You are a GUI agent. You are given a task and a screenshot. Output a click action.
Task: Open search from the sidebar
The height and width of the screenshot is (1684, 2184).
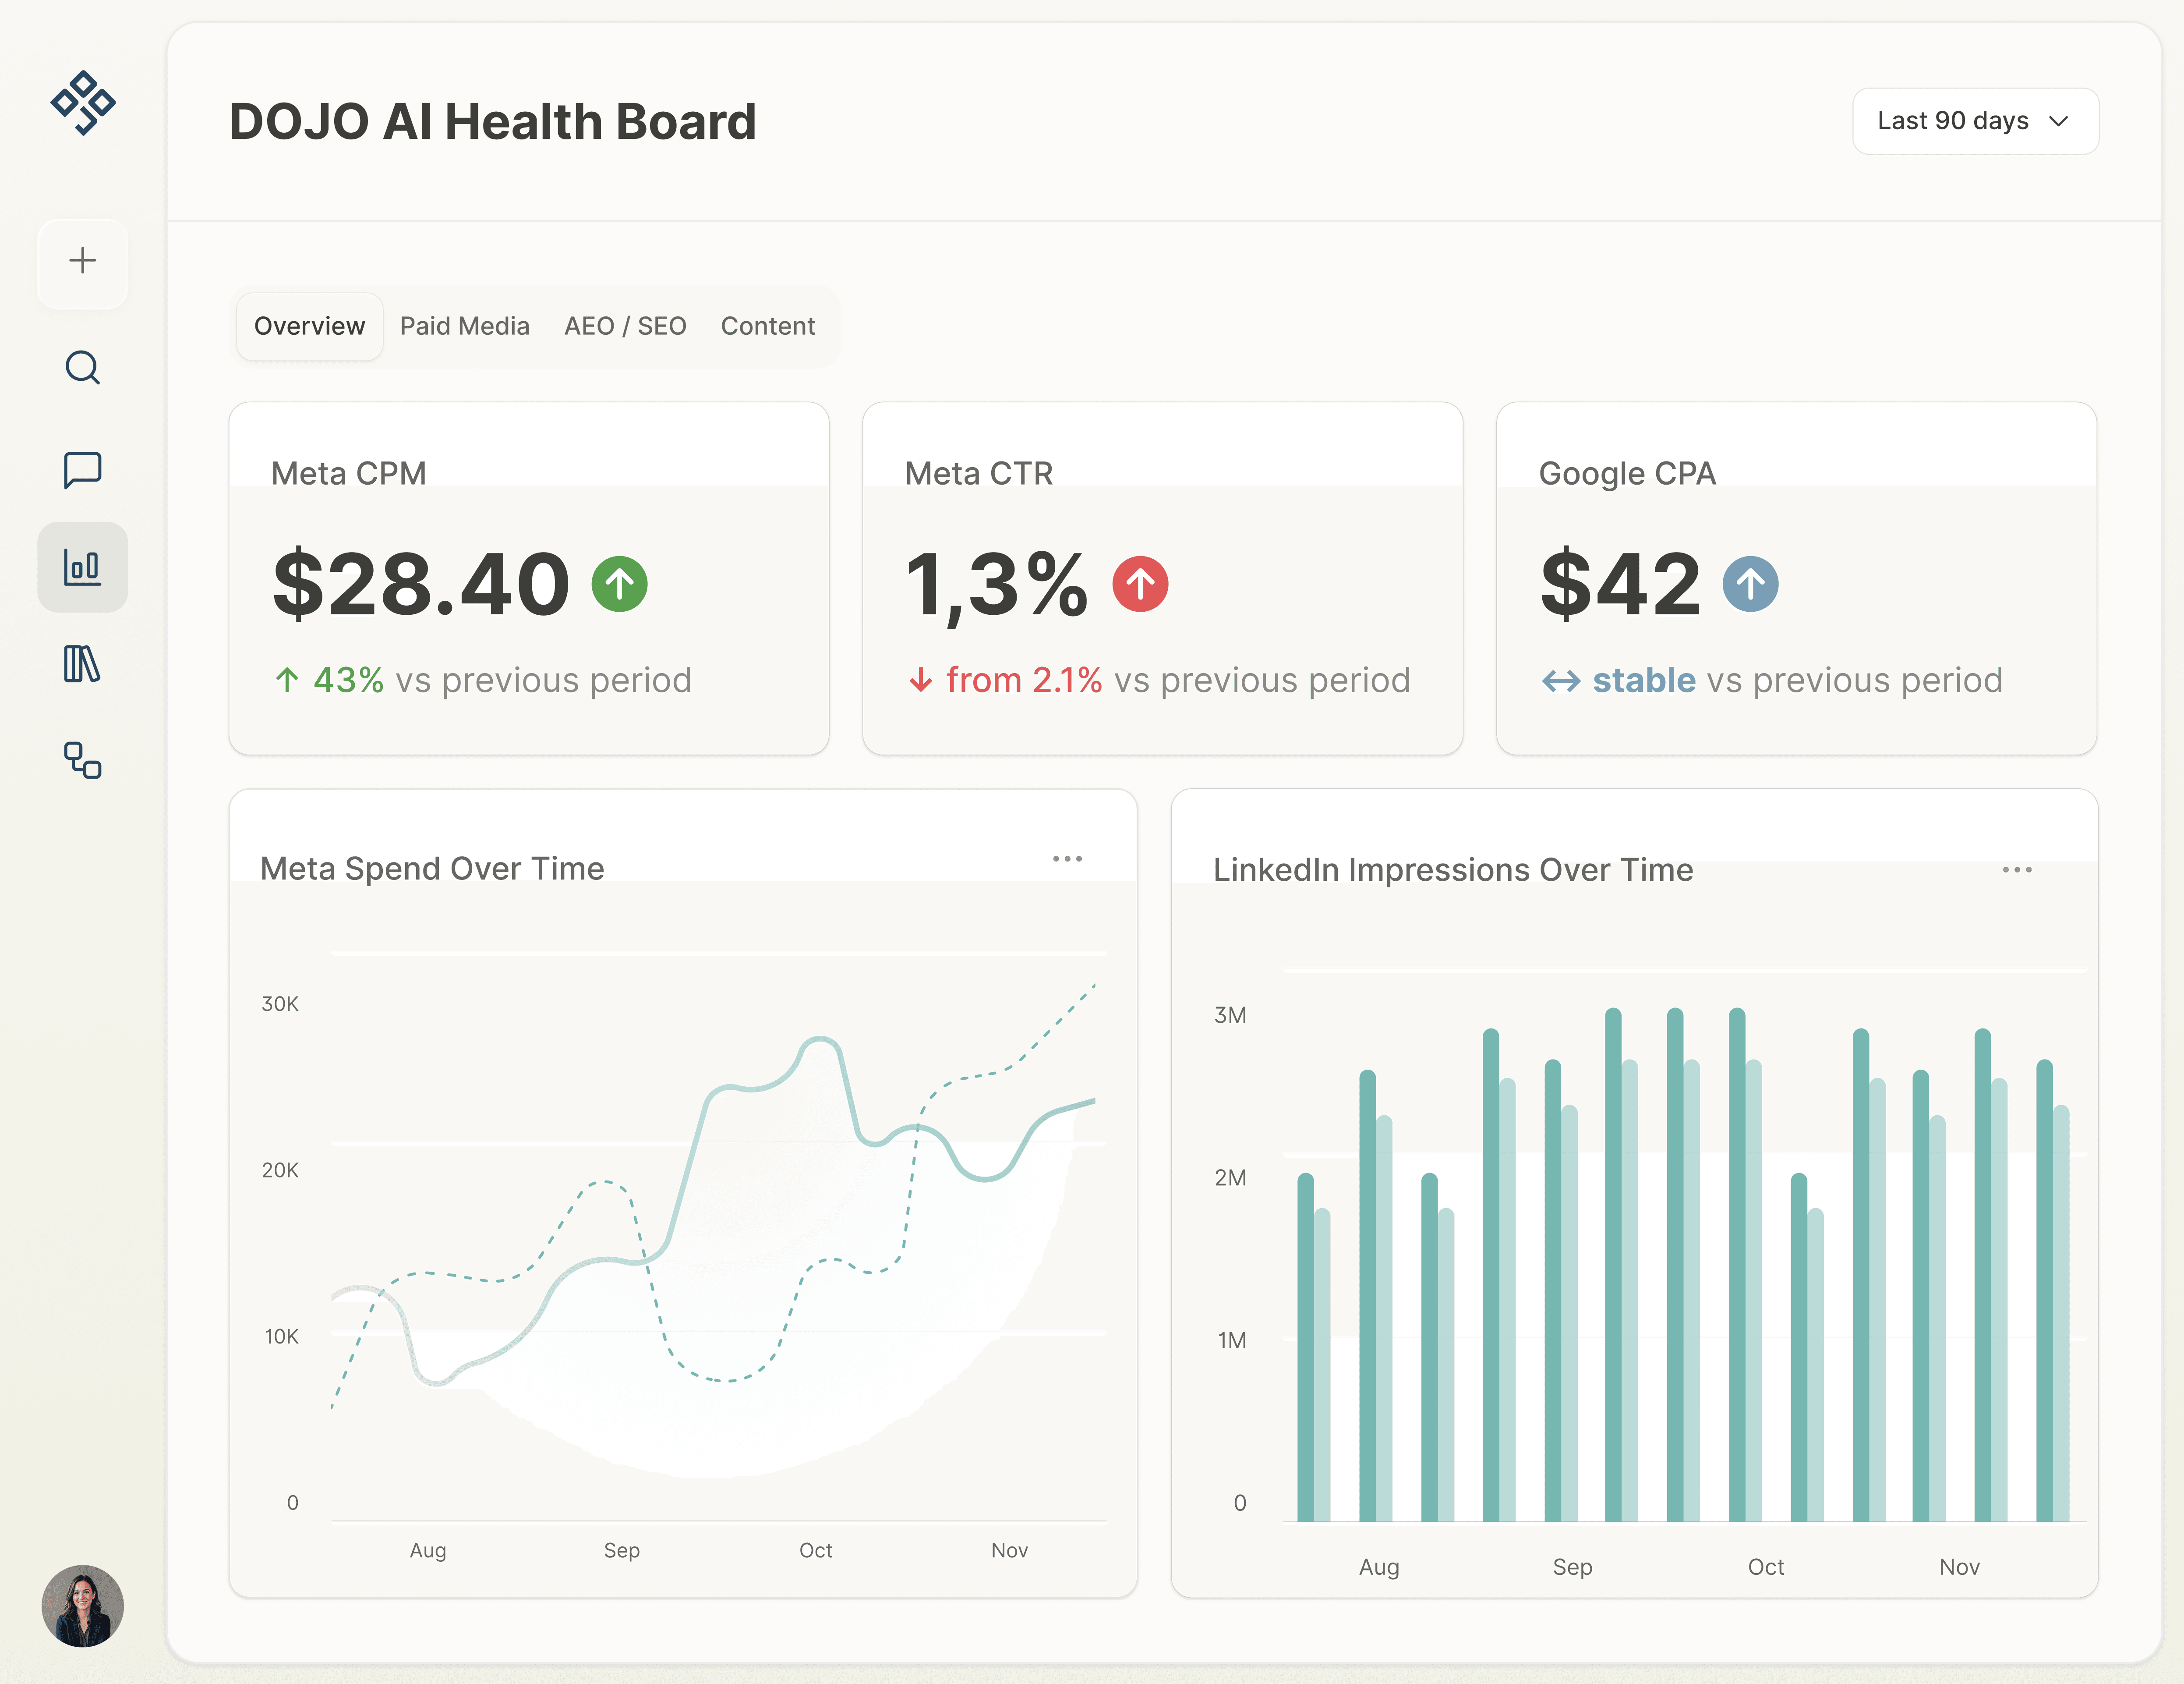(82, 367)
